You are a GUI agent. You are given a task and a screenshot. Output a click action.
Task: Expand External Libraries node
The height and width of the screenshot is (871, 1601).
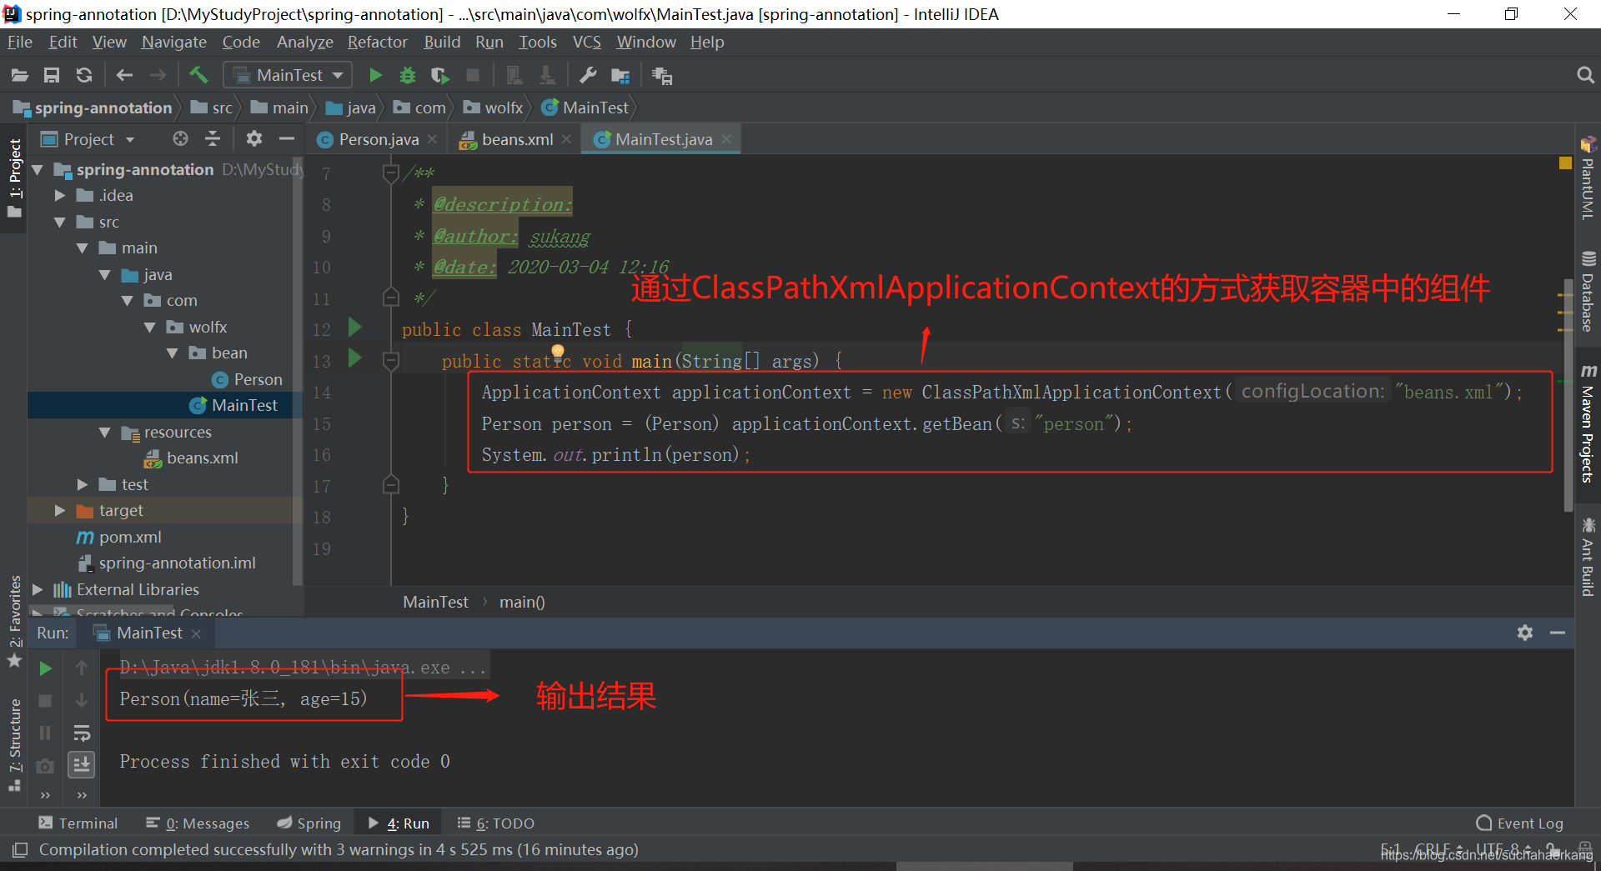pos(38,589)
